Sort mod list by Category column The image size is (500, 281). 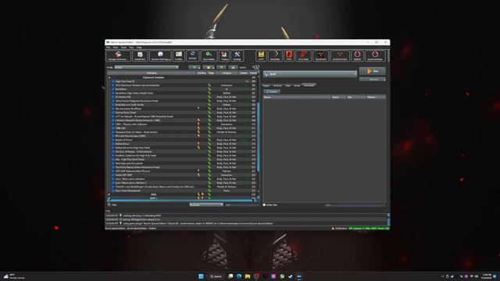(227, 73)
